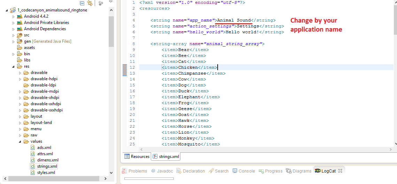Open the Diagrams view tab
Screen dimensions: 397x184
[x=299, y=171]
